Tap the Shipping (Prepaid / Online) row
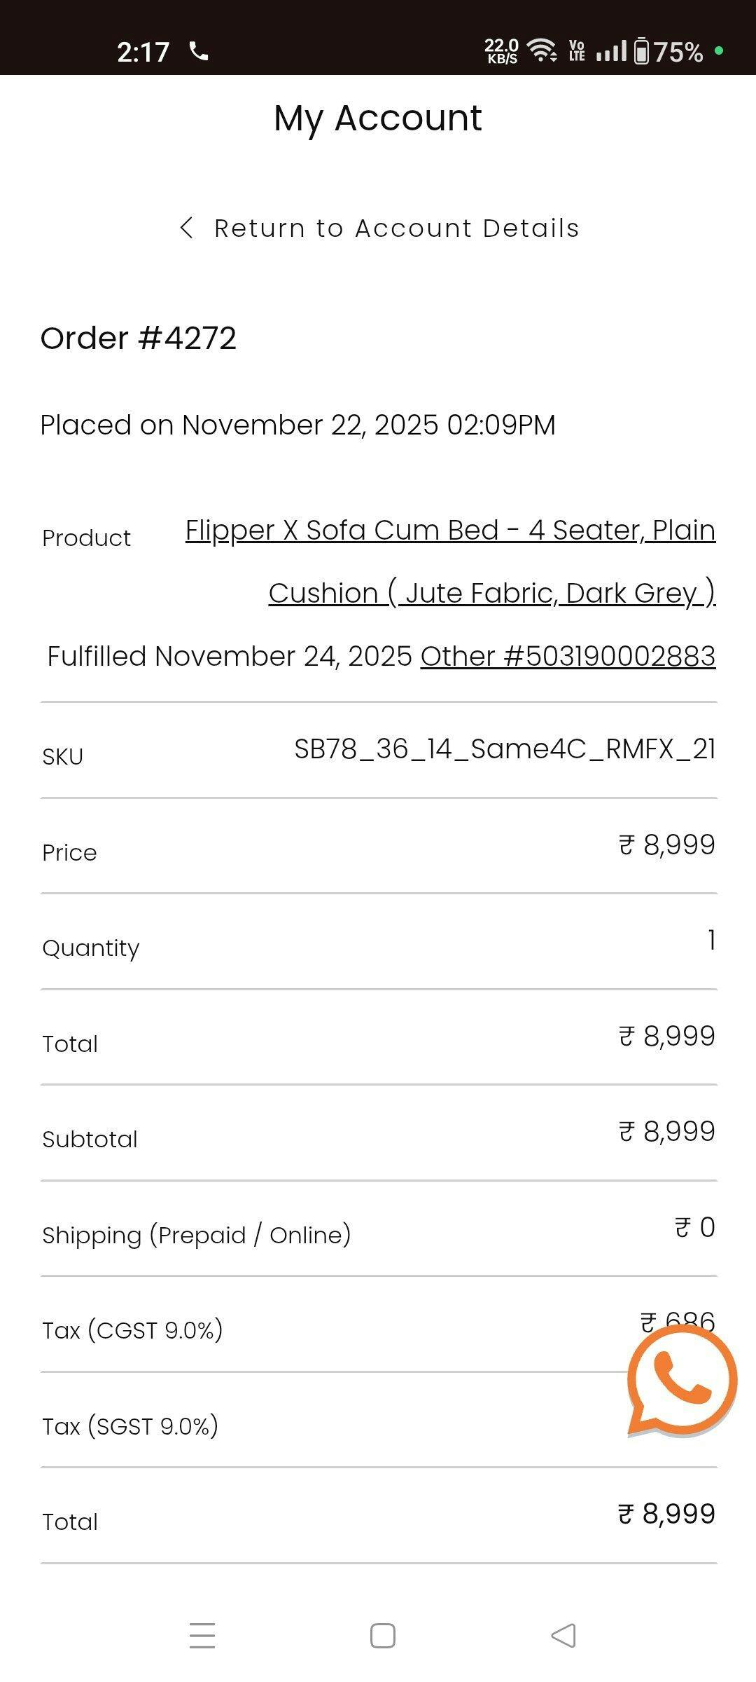 pos(197,1235)
